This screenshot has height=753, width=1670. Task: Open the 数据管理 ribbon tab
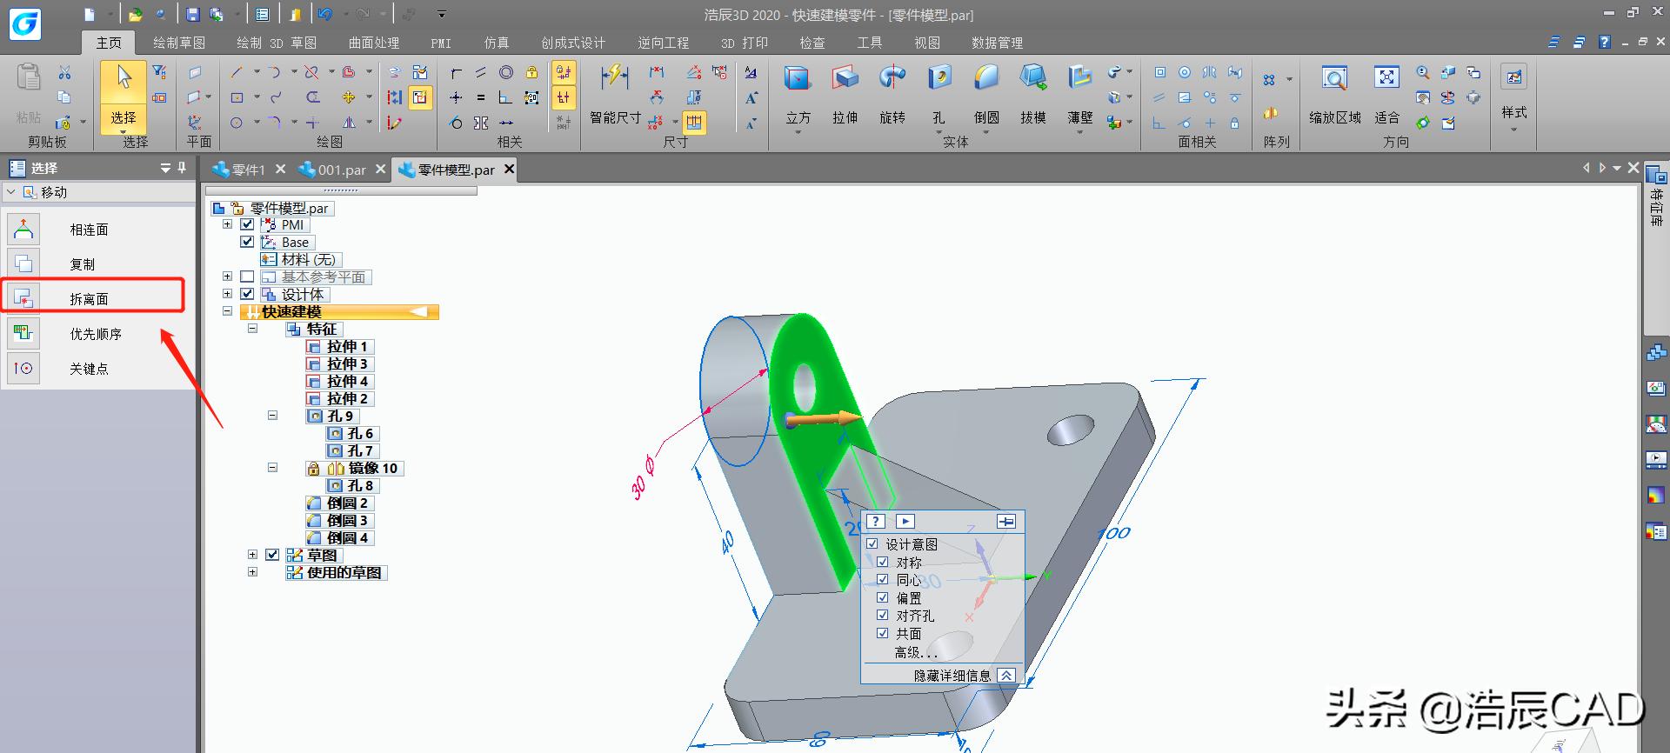click(997, 43)
